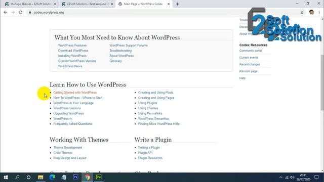The height and width of the screenshot is (182, 324).
Task: Launch Microsoft Edge from taskbar
Action: click(52, 177)
